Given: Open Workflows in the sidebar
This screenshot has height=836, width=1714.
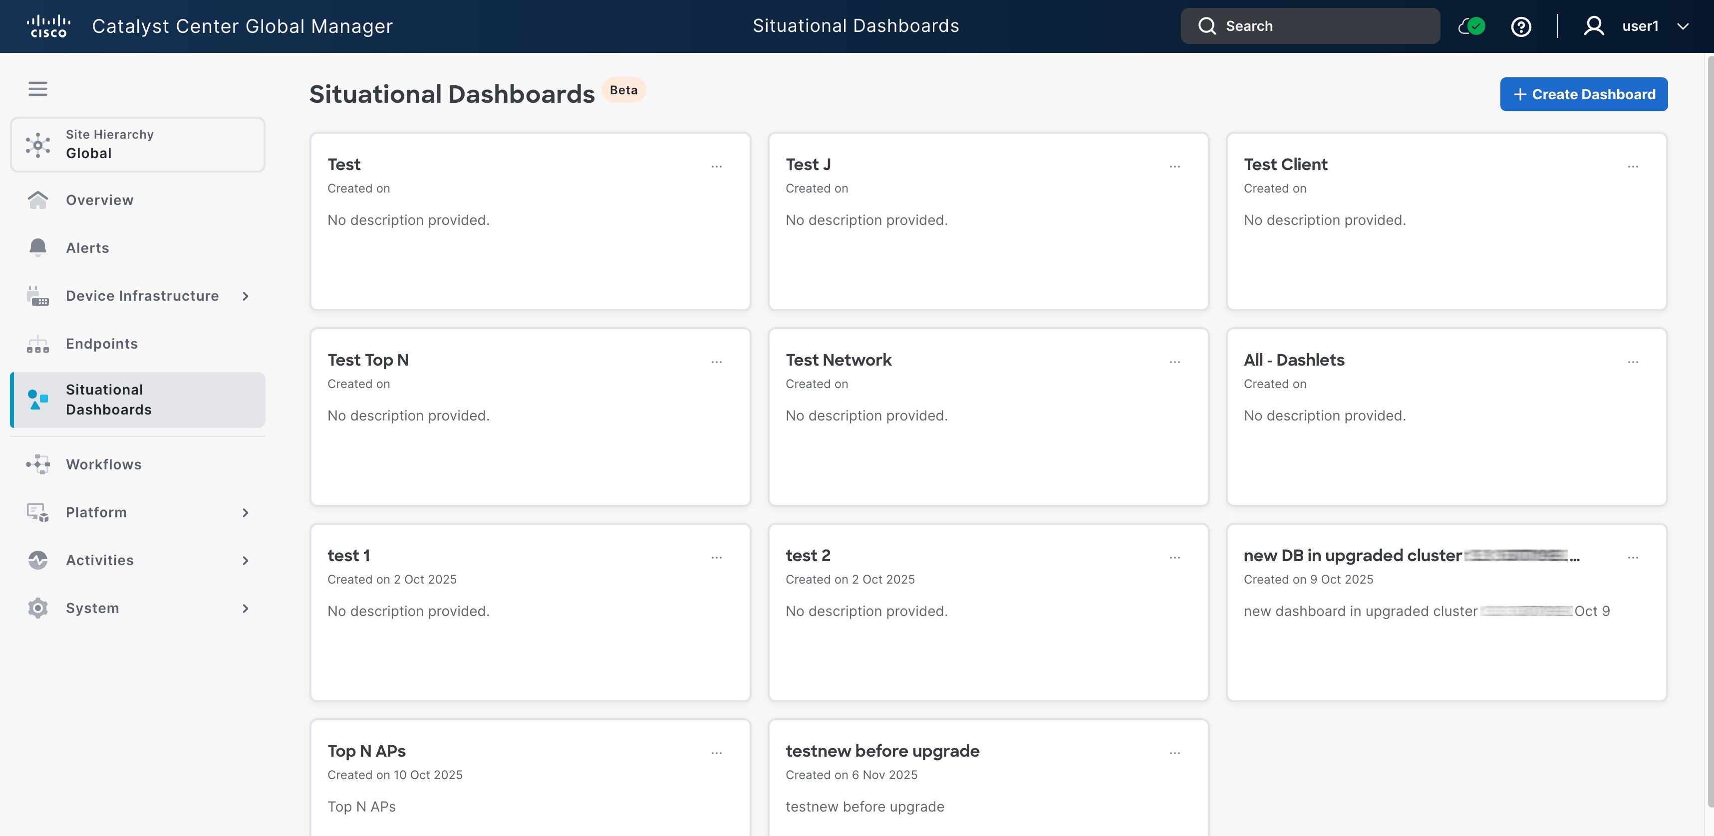Looking at the screenshot, I should coord(104,464).
